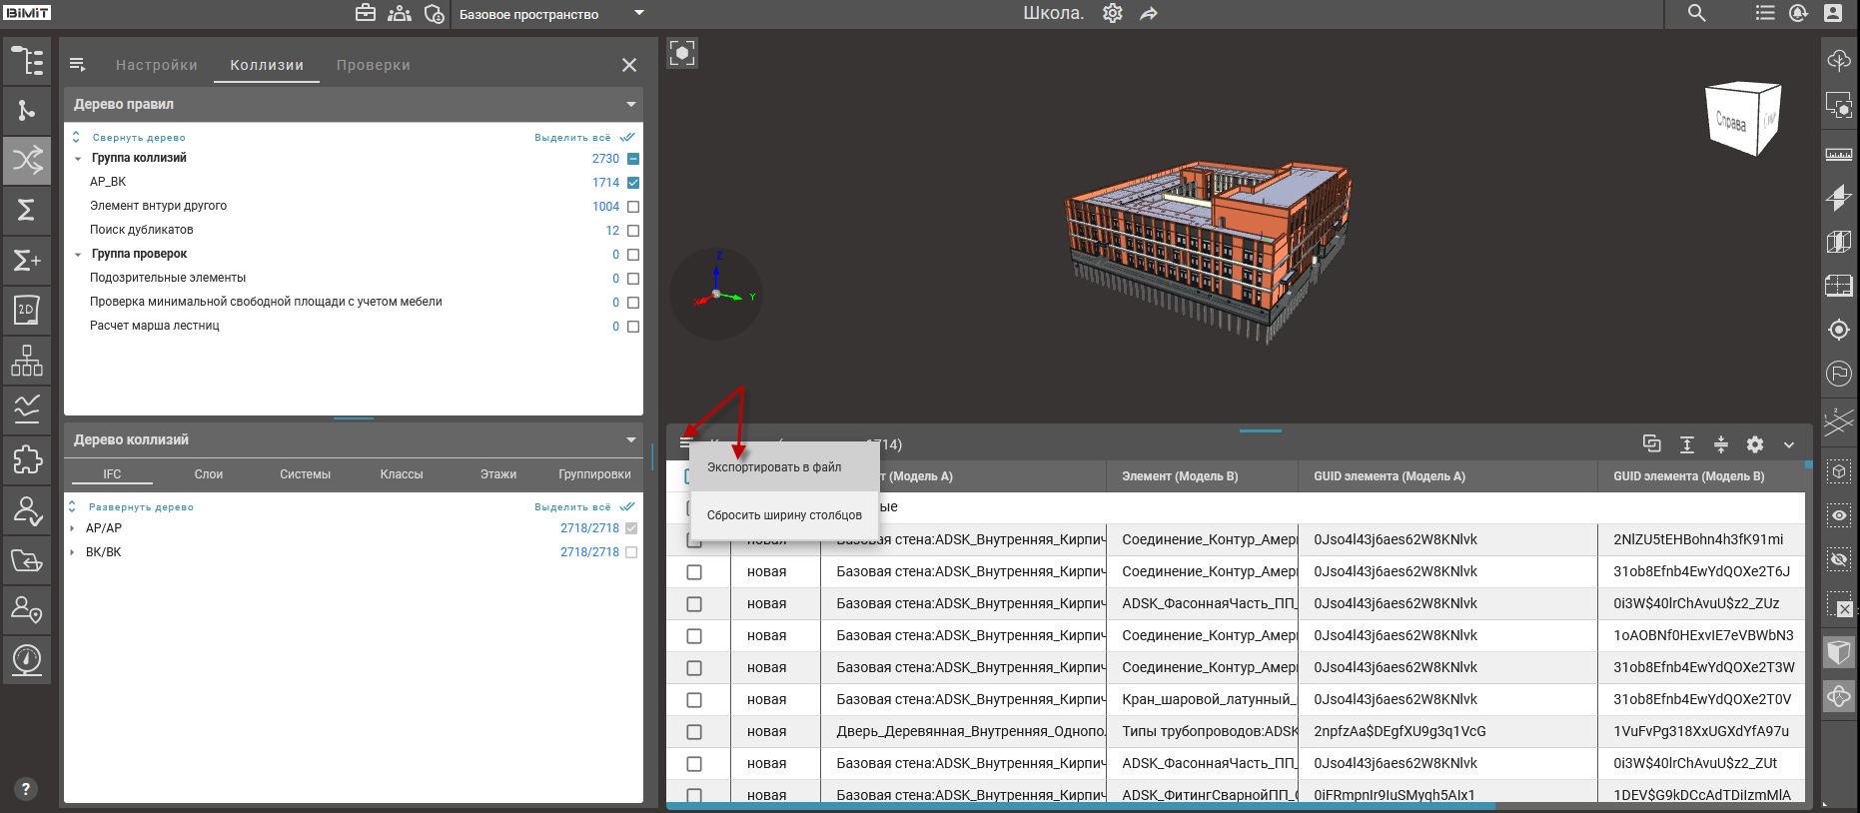Screen dimensions: 1860x813
Task: Click the 2D drawing sheet icon
Action: [27, 310]
